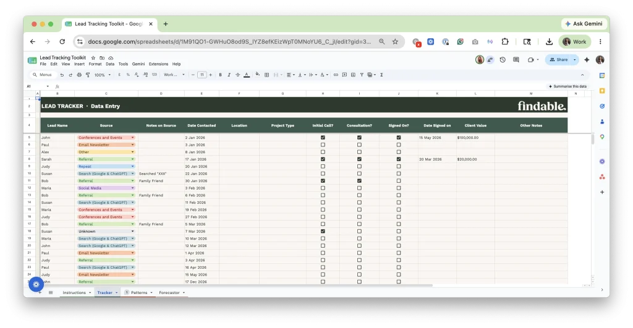Check Initial Call for Maria on 3 Feb

(323, 188)
